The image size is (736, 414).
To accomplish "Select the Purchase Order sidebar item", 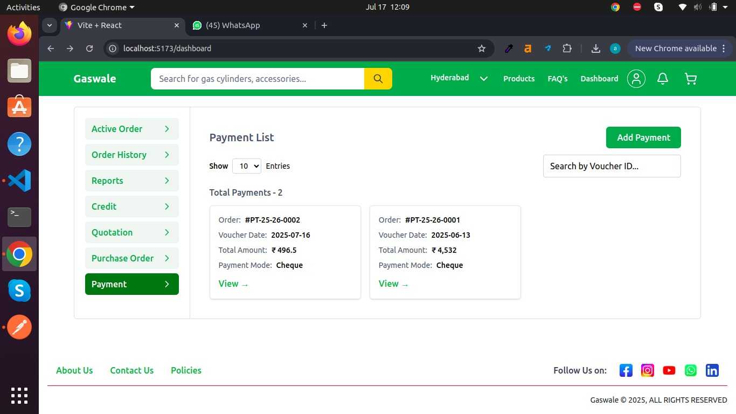I will tap(131, 258).
